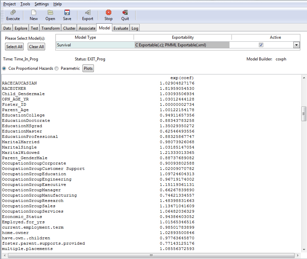Image resolution: width=307 pixels, height=259 pixels.
Task: Click the MaritalWidowed row label
Action: click(21, 153)
